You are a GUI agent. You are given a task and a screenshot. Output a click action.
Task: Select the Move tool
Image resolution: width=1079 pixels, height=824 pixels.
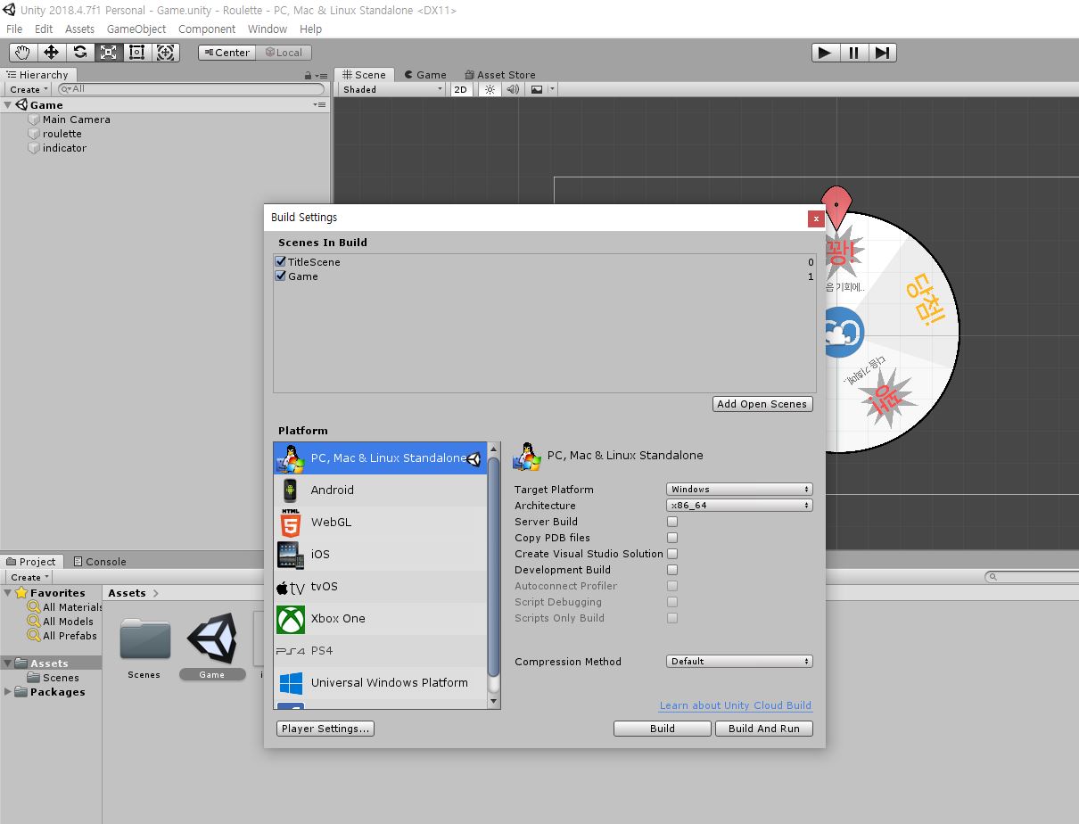(52, 53)
